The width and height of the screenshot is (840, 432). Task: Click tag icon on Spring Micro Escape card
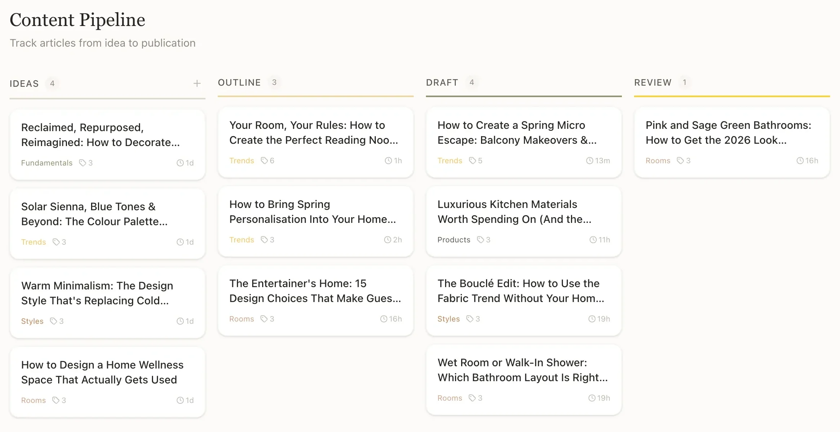pyautogui.click(x=473, y=161)
